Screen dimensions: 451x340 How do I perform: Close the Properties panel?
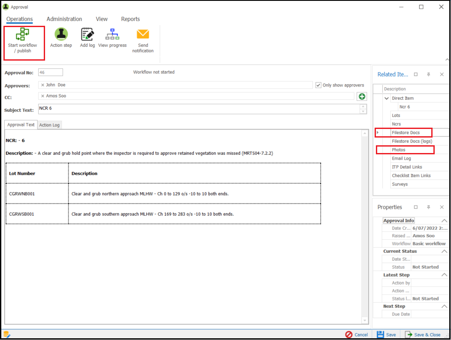(x=442, y=207)
